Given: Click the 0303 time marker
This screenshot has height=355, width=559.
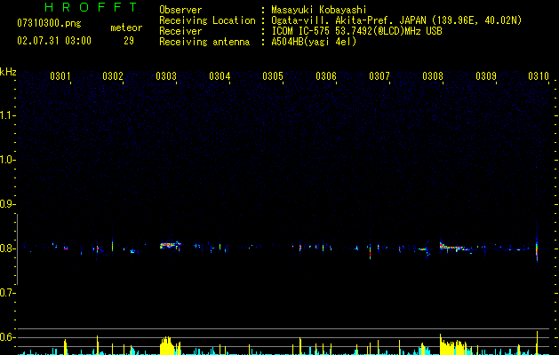Looking at the screenshot, I should coord(166,76).
